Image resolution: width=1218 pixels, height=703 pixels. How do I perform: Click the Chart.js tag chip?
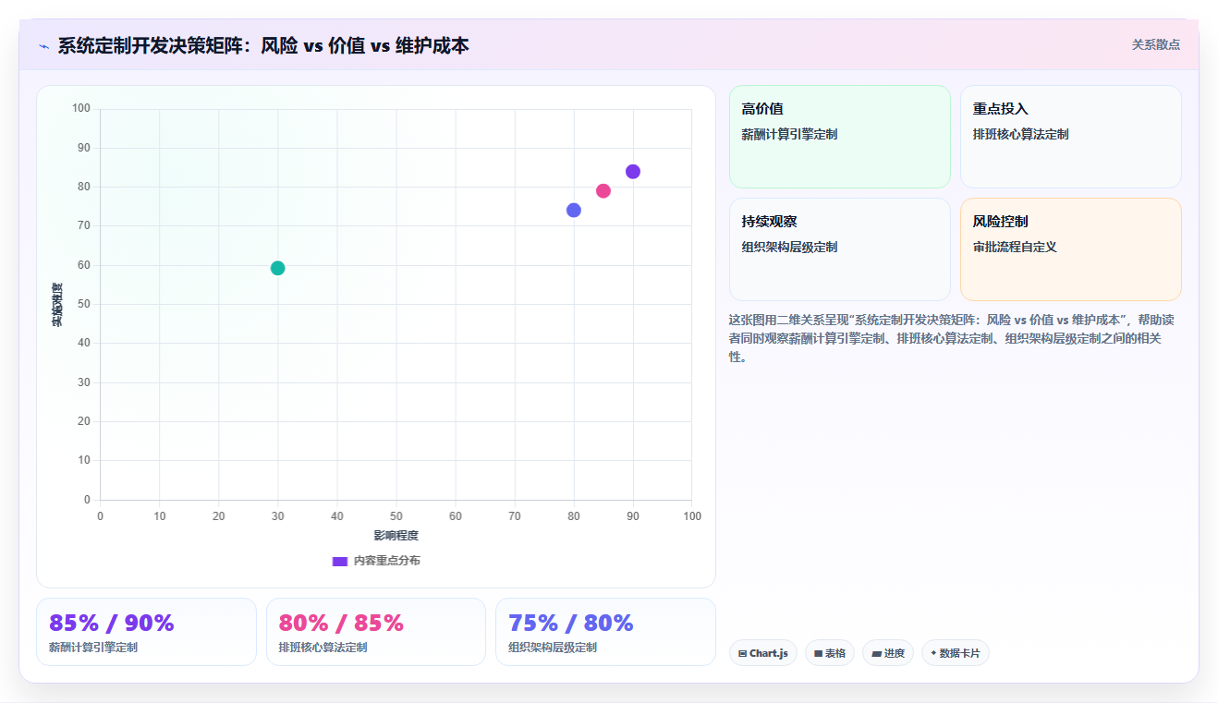(x=763, y=653)
